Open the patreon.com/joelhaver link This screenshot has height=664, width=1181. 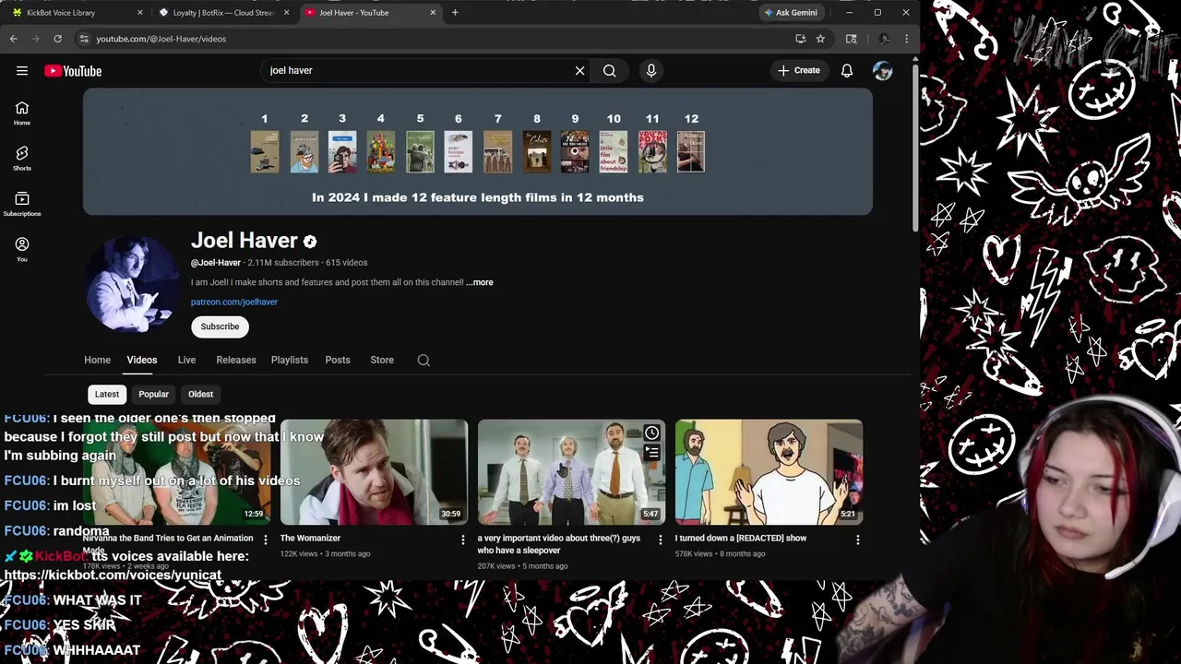(x=234, y=302)
